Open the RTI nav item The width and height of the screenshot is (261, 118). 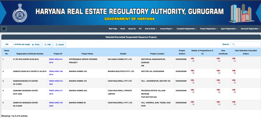pos(140,29)
